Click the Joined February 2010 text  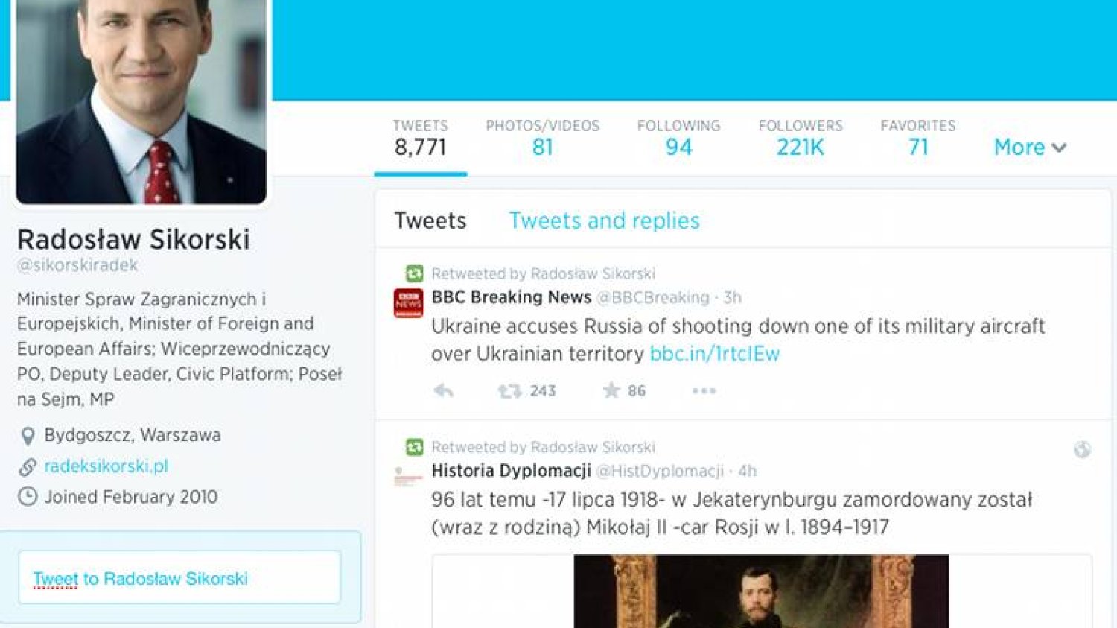tap(131, 497)
